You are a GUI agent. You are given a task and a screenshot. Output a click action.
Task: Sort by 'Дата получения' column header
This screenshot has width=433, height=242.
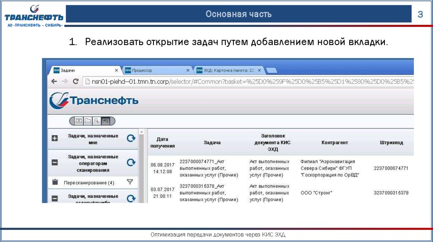pos(162,143)
